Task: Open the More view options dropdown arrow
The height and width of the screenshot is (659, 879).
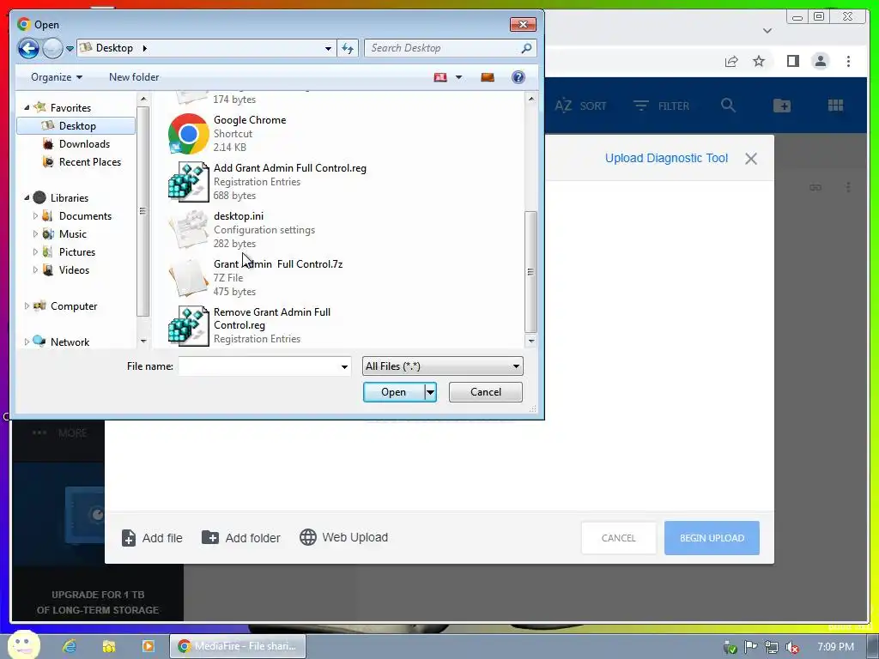Action: pyautogui.click(x=458, y=77)
